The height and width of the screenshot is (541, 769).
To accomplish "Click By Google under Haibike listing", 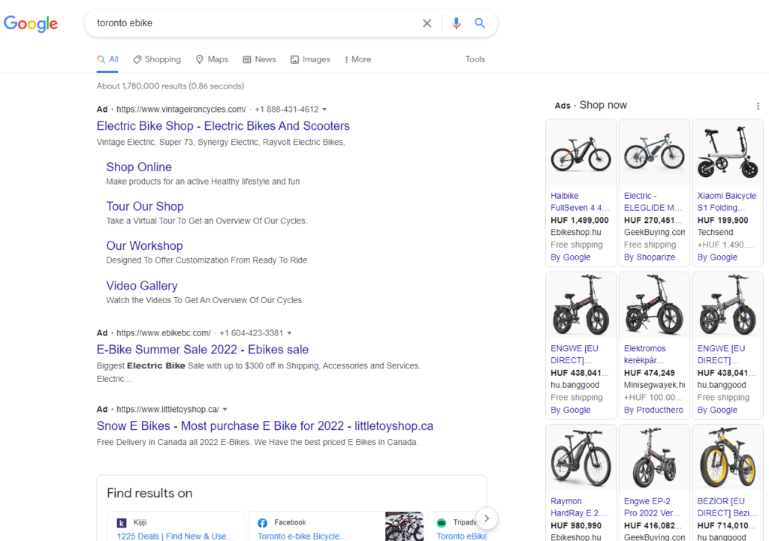I will (571, 257).
